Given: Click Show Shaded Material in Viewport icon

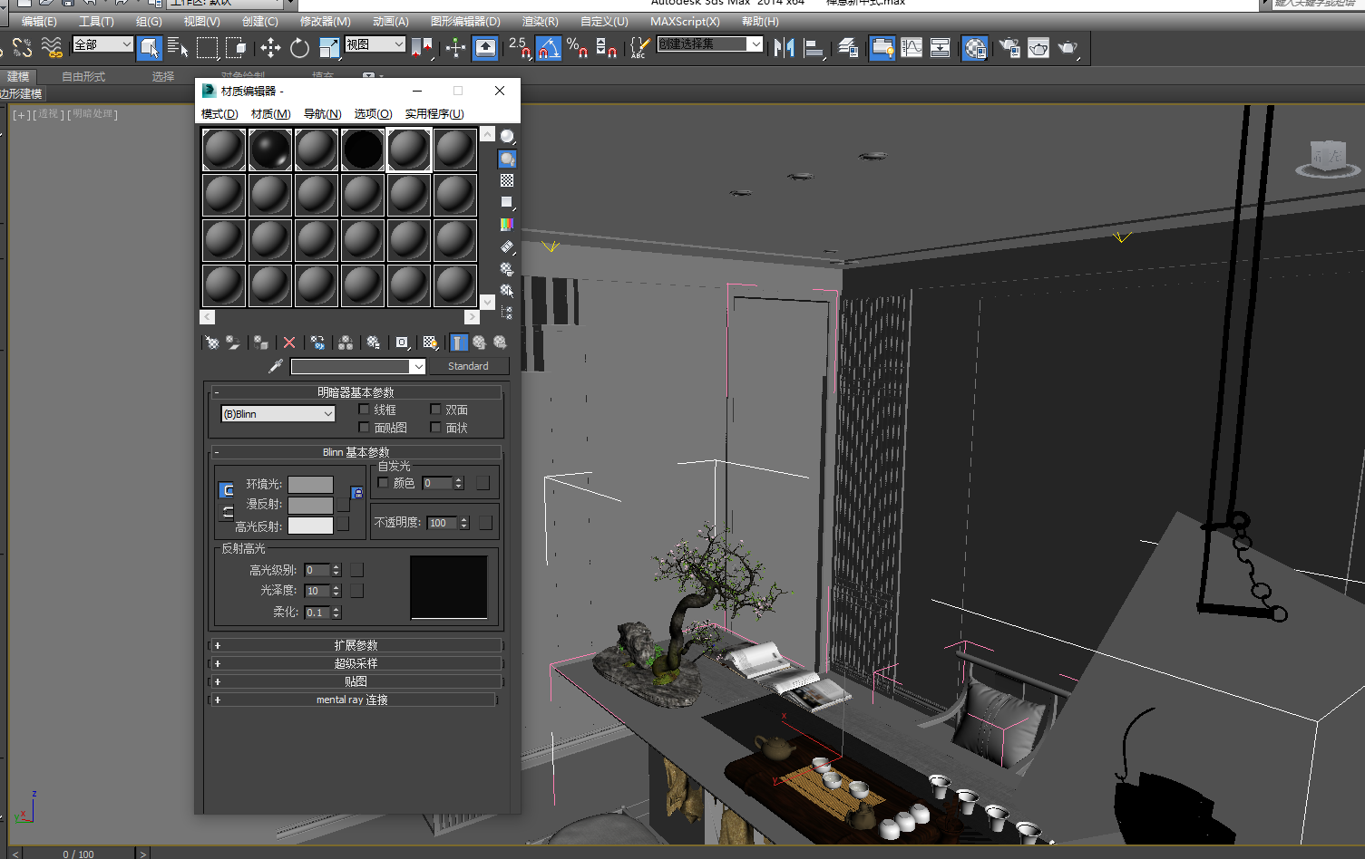Looking at the screenshot, I should (431, 343).
